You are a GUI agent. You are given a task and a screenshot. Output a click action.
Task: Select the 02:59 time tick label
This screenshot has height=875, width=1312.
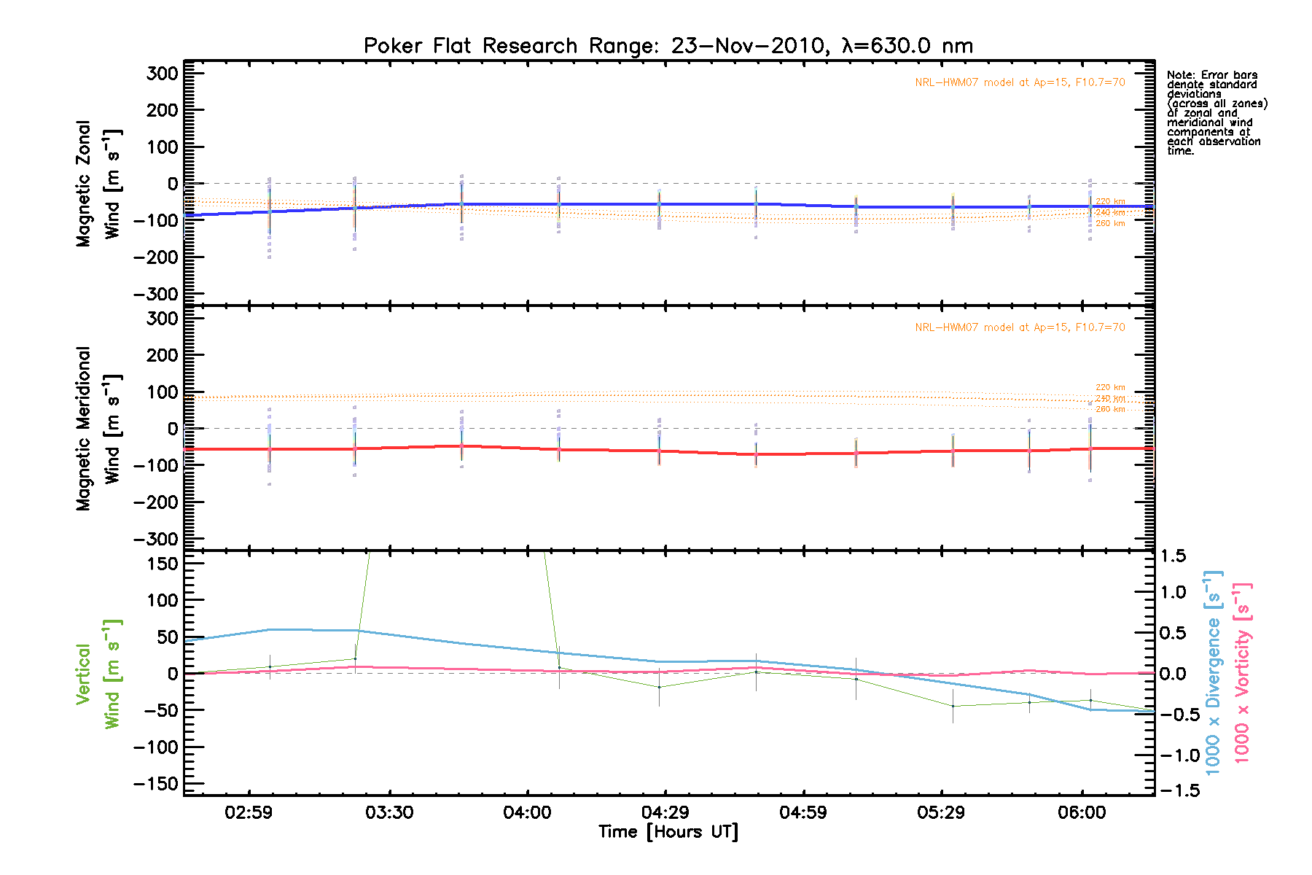click(x=249, y=813)
